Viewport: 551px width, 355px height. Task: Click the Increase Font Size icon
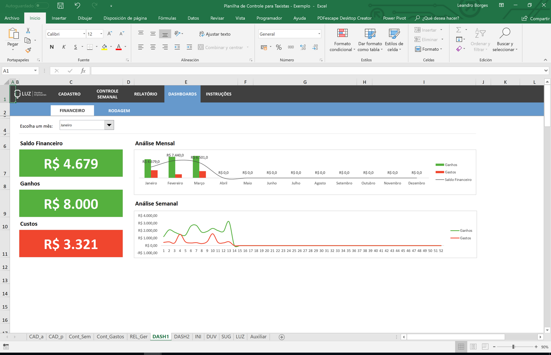(x=110, y=34)
